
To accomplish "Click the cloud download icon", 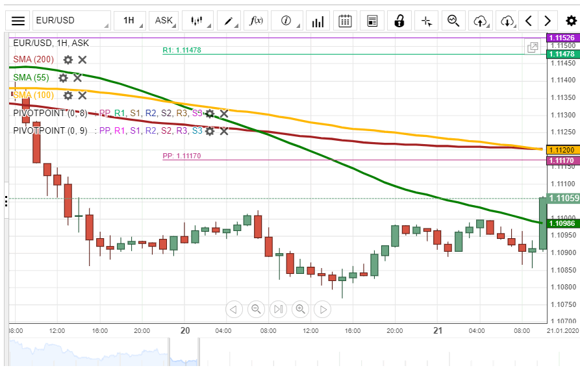I will pos(507,21).
